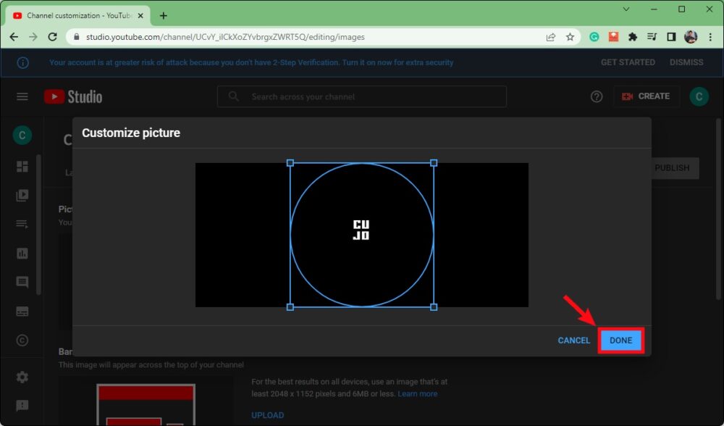
Task: Dismiss the 2-Step Verification banner
Action: (686, 62)
